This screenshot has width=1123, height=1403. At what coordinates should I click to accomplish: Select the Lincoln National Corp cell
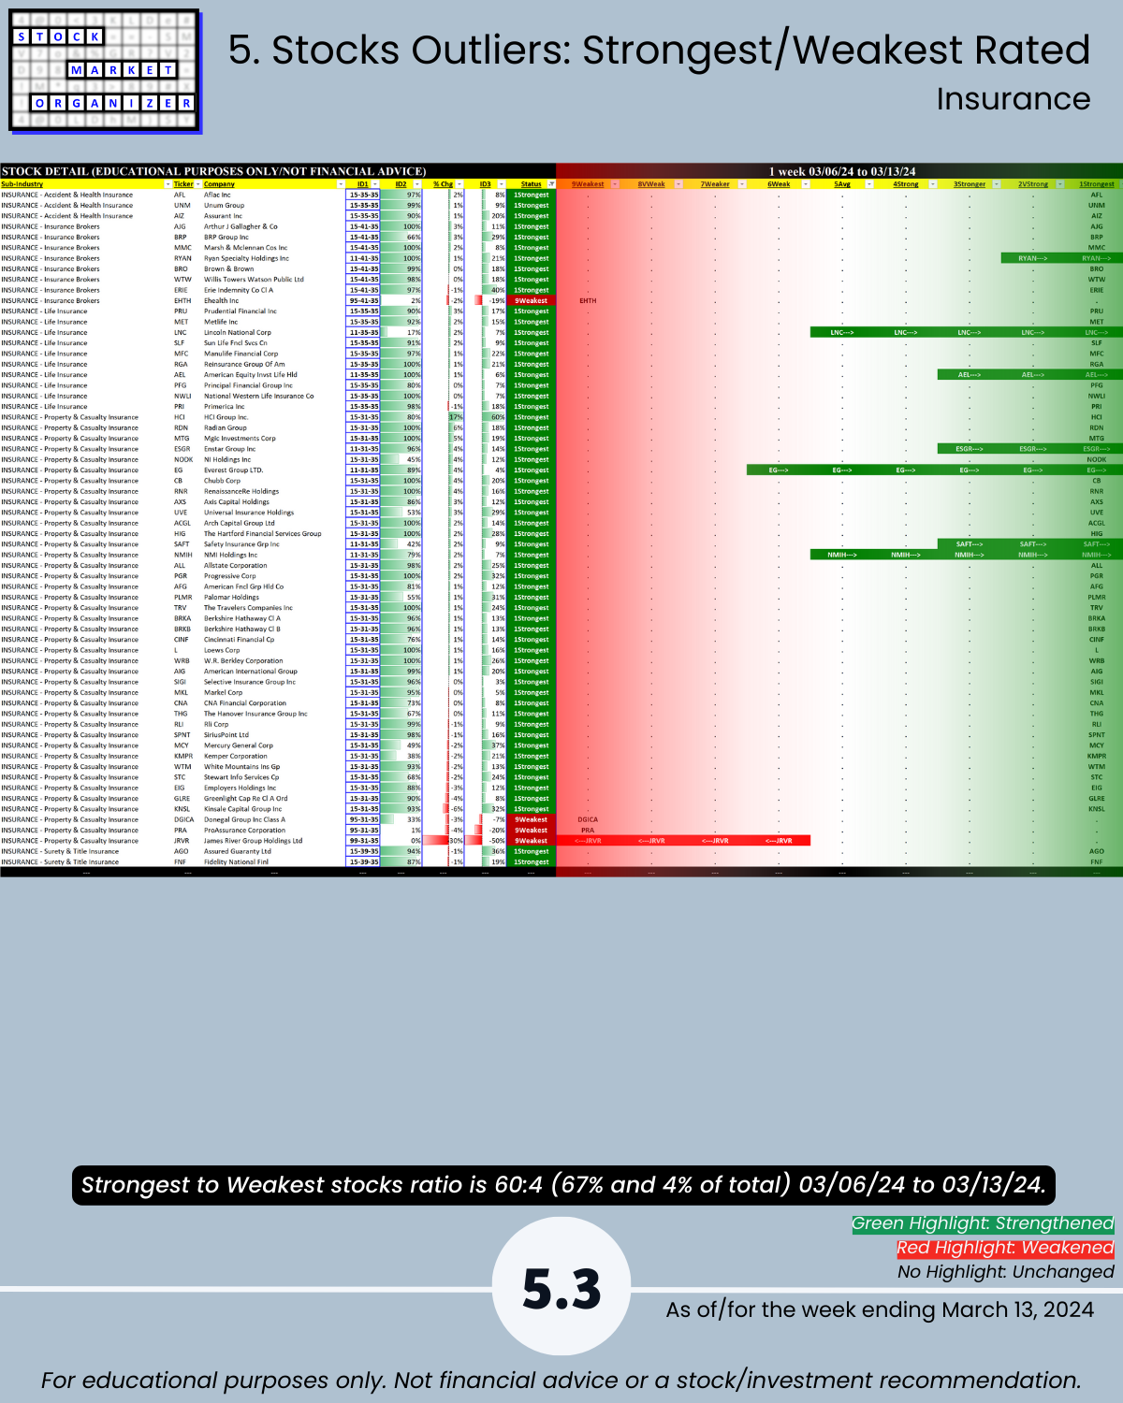(238, 332)
